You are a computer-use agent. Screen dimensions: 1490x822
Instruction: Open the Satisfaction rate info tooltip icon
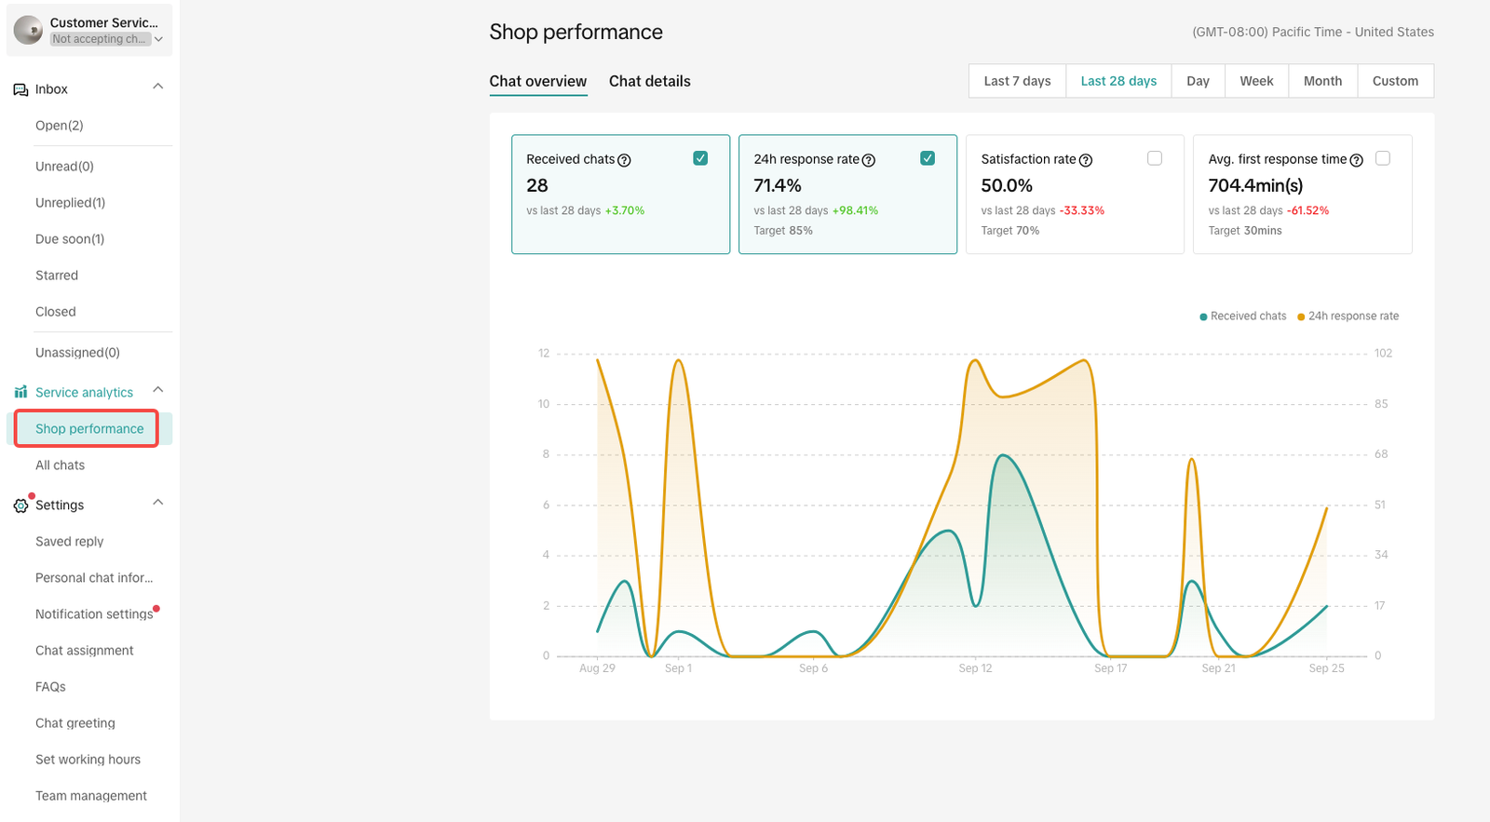click(1086, 160)
